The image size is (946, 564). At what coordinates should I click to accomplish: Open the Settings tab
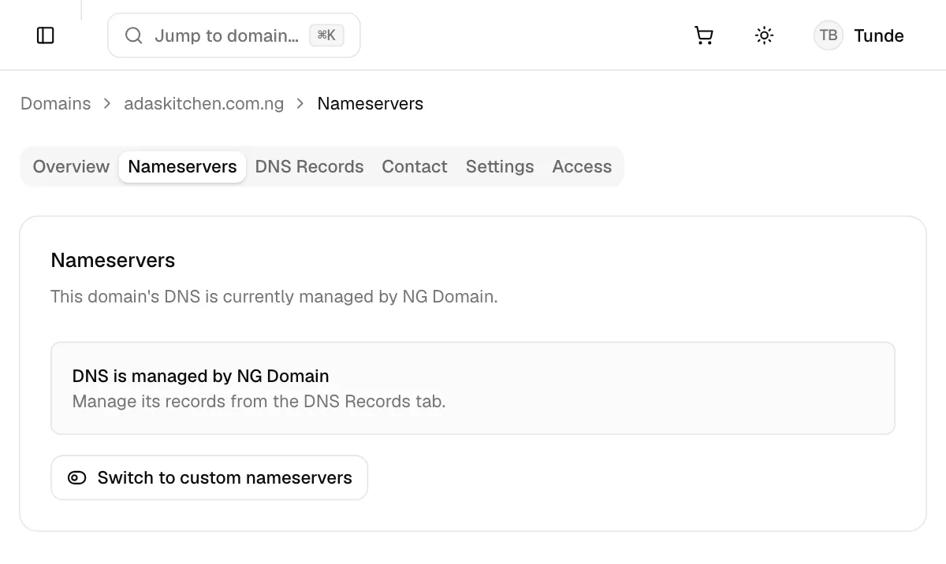(x=500, y=167)
